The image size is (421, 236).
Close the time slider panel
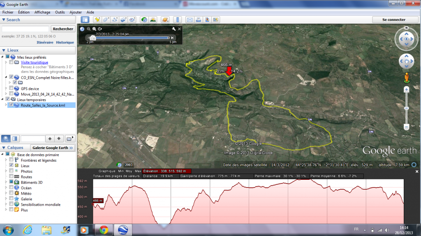179,29
